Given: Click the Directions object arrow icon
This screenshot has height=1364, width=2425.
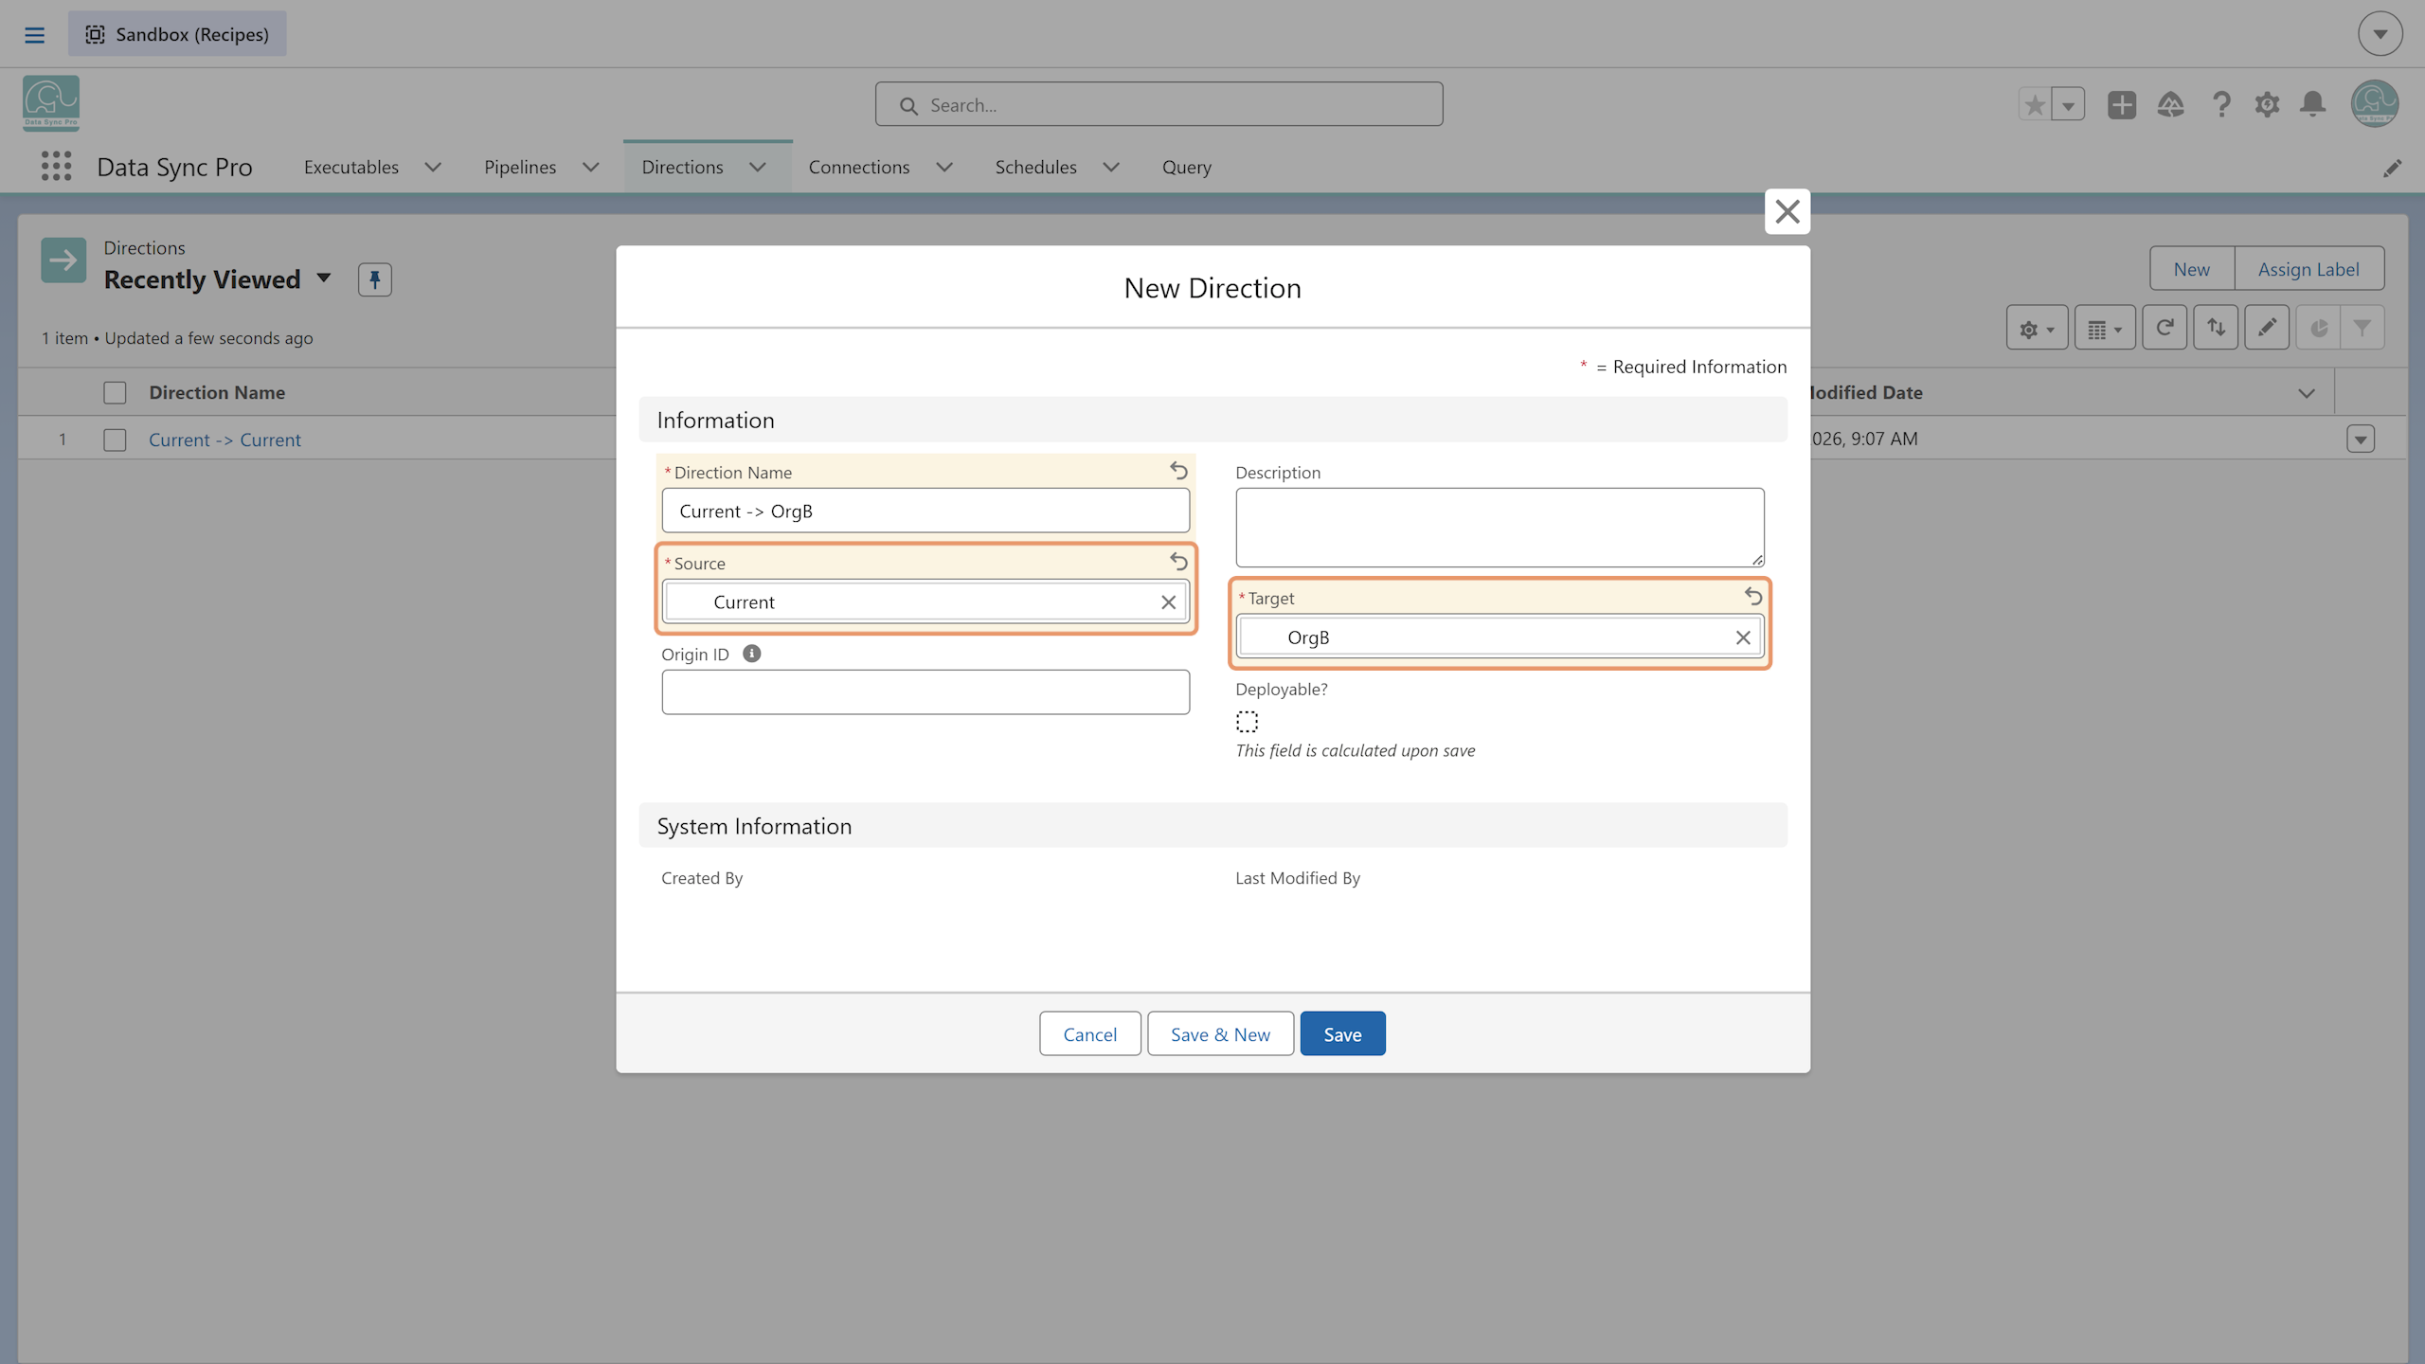Looking at the screenshot, I should pyautogui.click(x=63, y=260).
